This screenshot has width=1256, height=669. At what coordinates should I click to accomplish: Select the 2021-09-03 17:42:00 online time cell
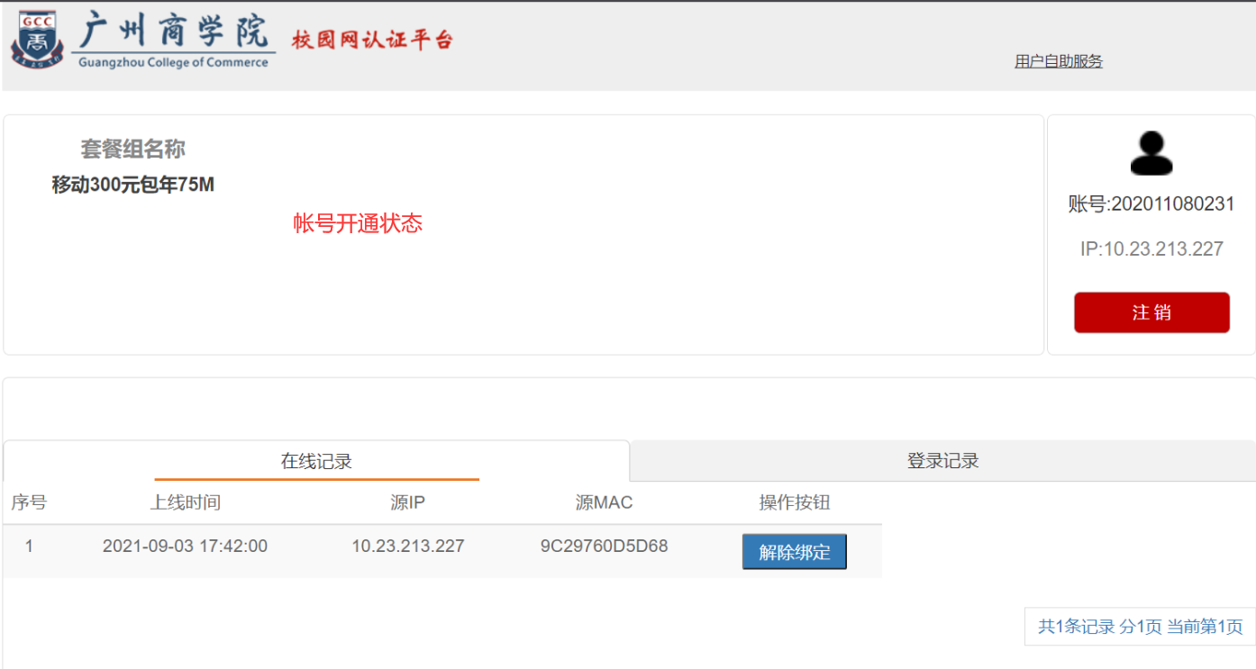pos(185,546)
